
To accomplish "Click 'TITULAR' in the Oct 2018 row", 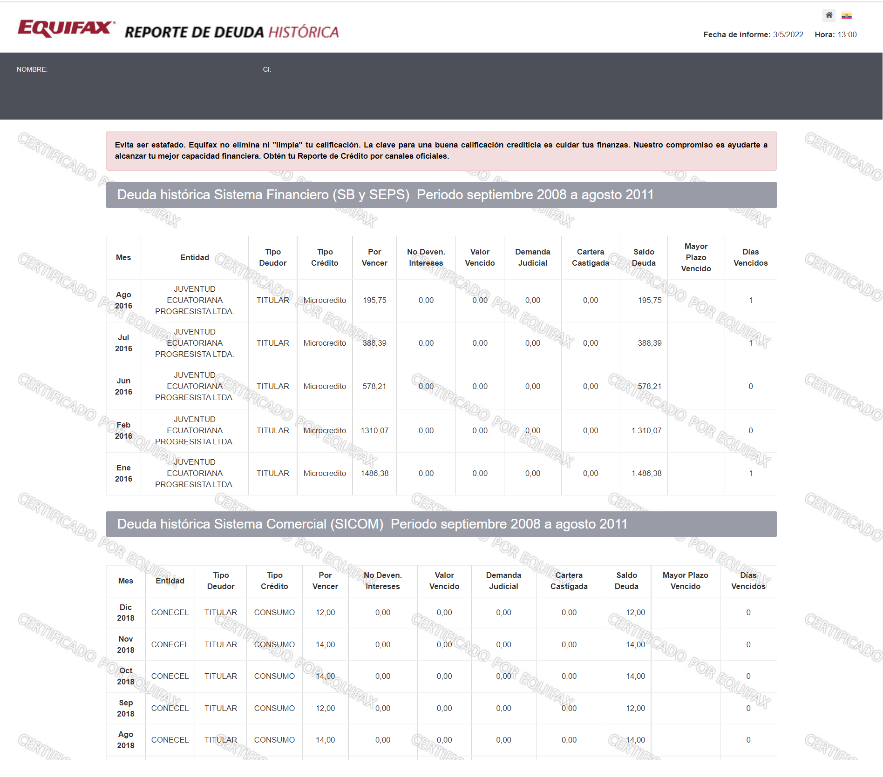I will click(221, 676).
